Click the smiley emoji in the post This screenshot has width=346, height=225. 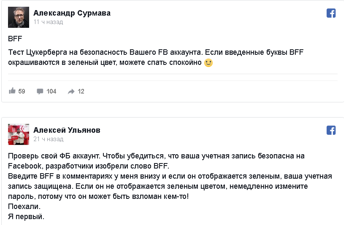(x=208, y=63)
